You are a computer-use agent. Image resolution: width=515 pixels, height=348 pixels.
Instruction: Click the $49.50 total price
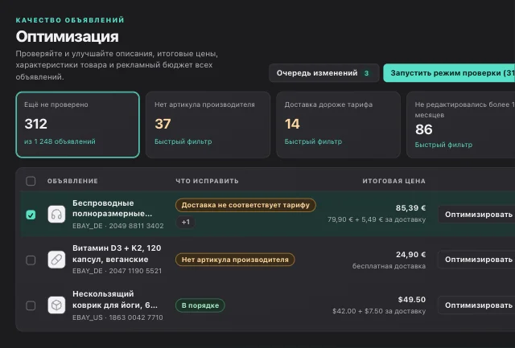tap(411, 300)
